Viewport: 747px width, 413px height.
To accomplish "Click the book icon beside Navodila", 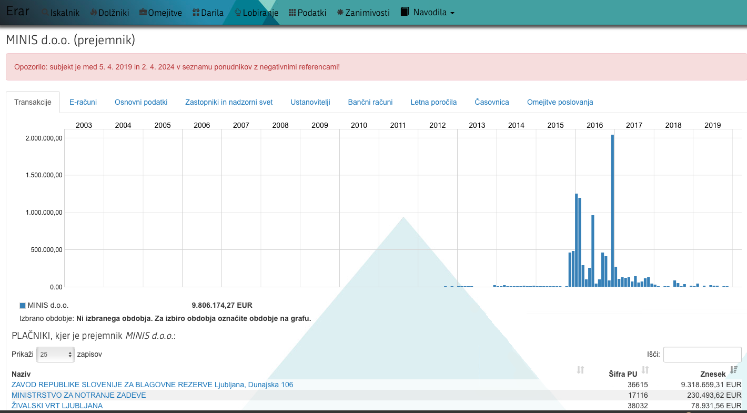I will [405, 12].
